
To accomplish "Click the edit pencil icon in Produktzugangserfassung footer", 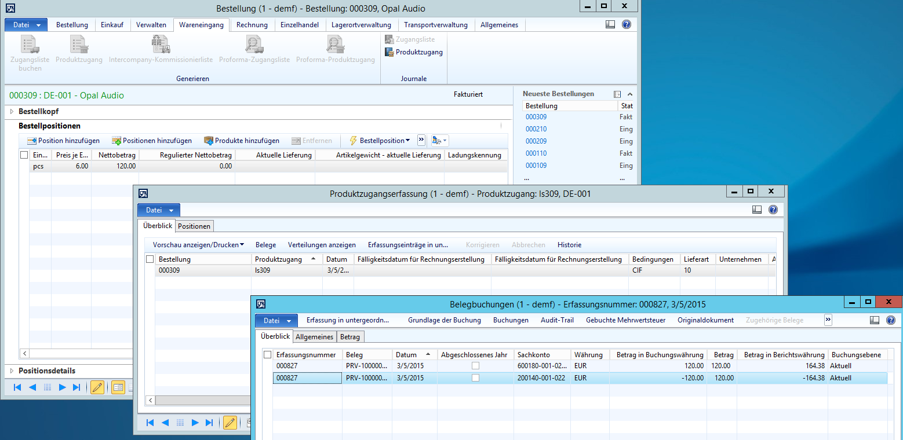I will point(230,423).
